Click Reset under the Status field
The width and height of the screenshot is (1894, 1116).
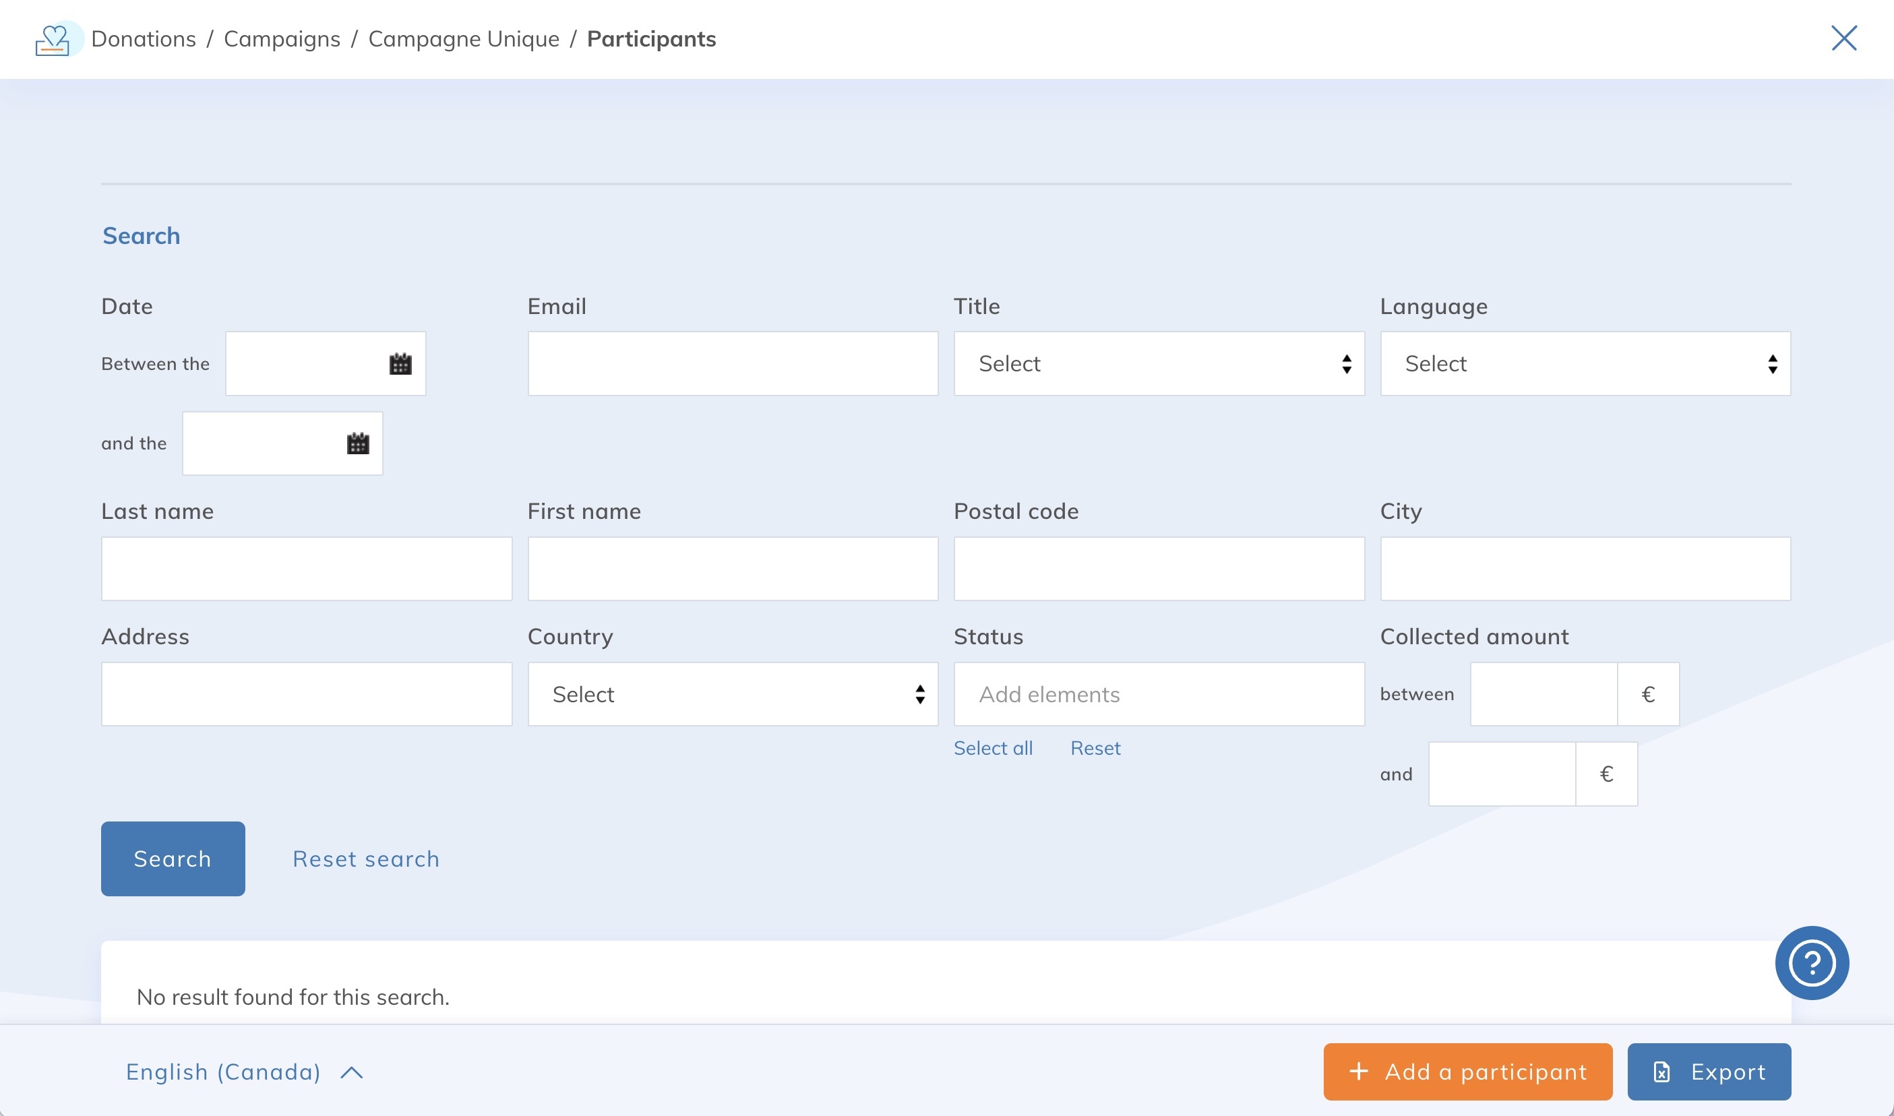click(x=1095, y=748)
